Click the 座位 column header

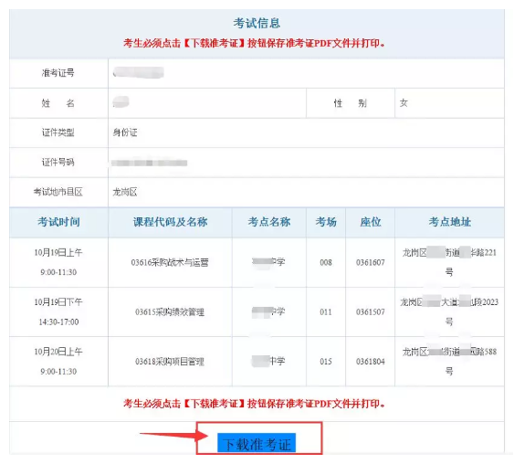click(x=371, y=222)
